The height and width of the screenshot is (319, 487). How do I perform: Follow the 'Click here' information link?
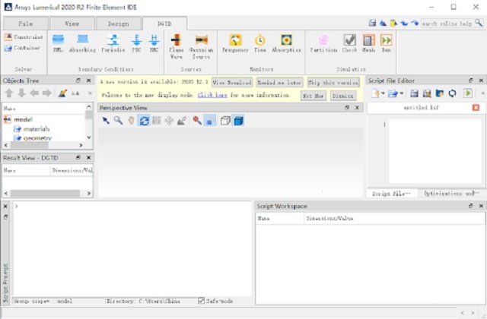[212, 96]
